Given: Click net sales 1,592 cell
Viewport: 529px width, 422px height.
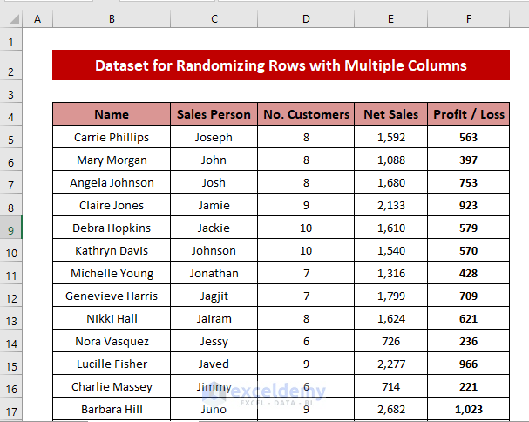Looking at the screenshot, I should pyautogui.click(x=390, y=137).
